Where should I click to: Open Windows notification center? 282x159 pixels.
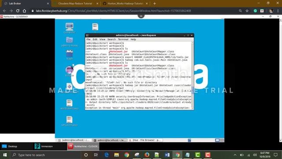click(x=275, y=155)
